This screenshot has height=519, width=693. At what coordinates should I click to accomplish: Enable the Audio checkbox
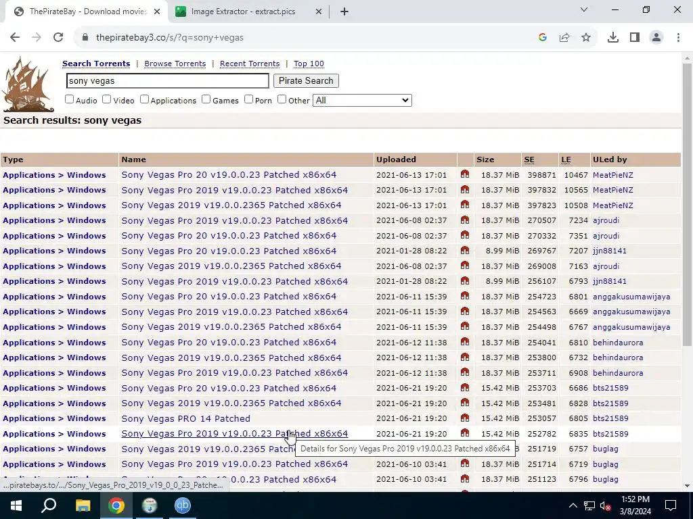pos(70,99)
